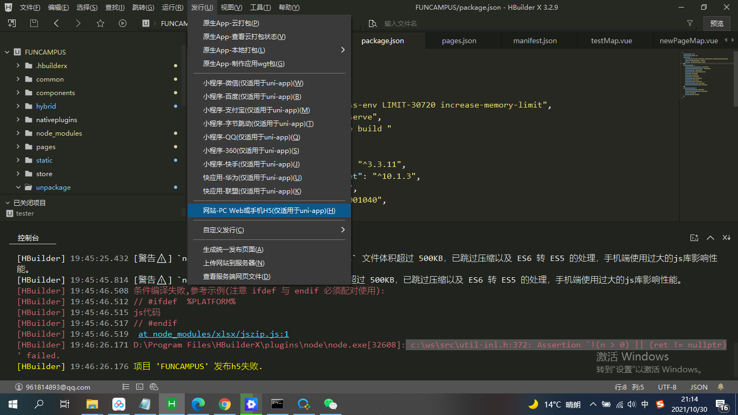Select 网站-PC Web或手机H5 option

coord(269,211)
